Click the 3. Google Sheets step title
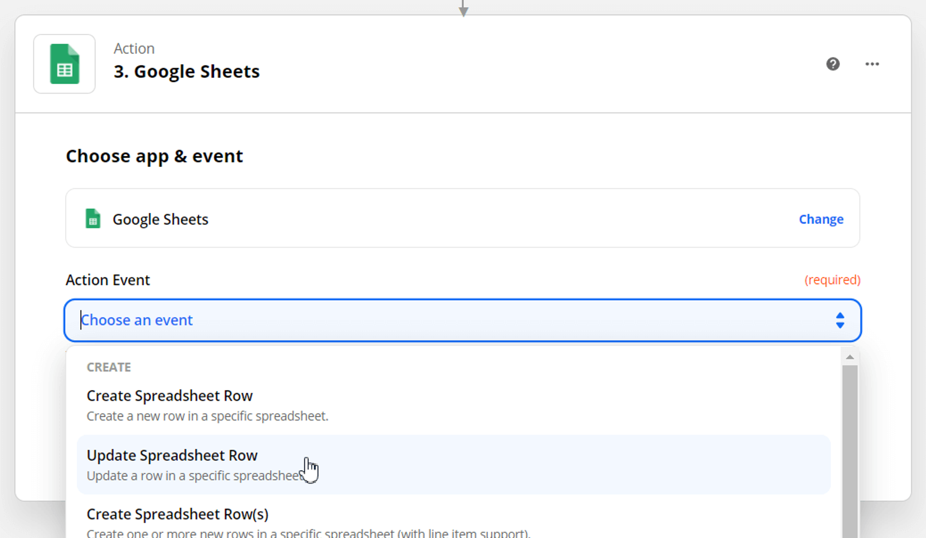926x538 pixels. (187, 72)
